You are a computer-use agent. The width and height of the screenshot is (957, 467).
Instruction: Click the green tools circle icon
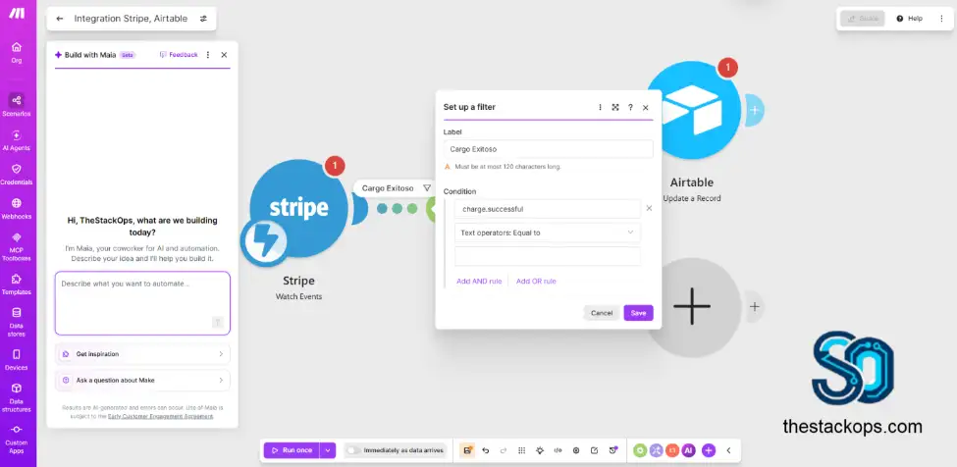point(640,450)
